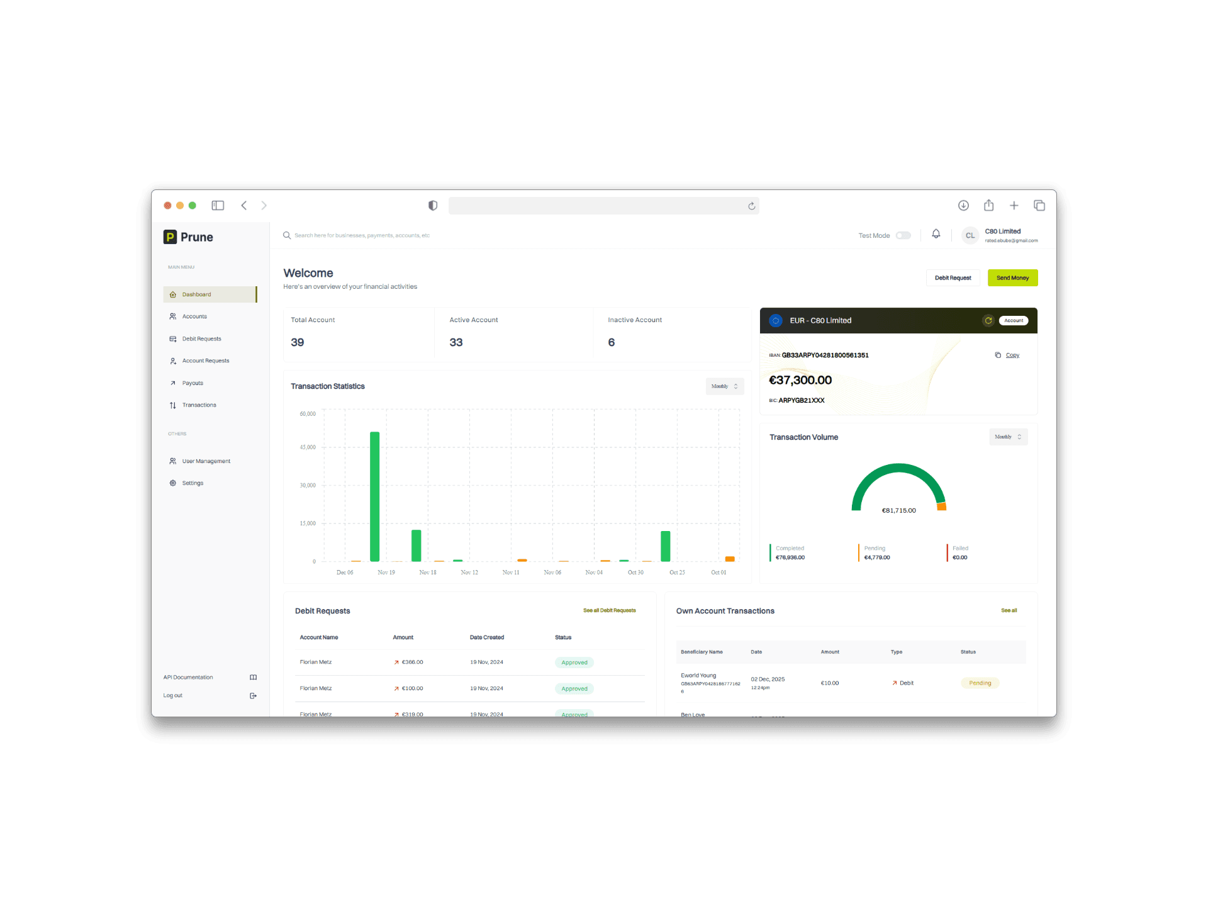Screen dimensions: 1208x906
Task: Click the Send Money button
Action: coord(1013,278)
